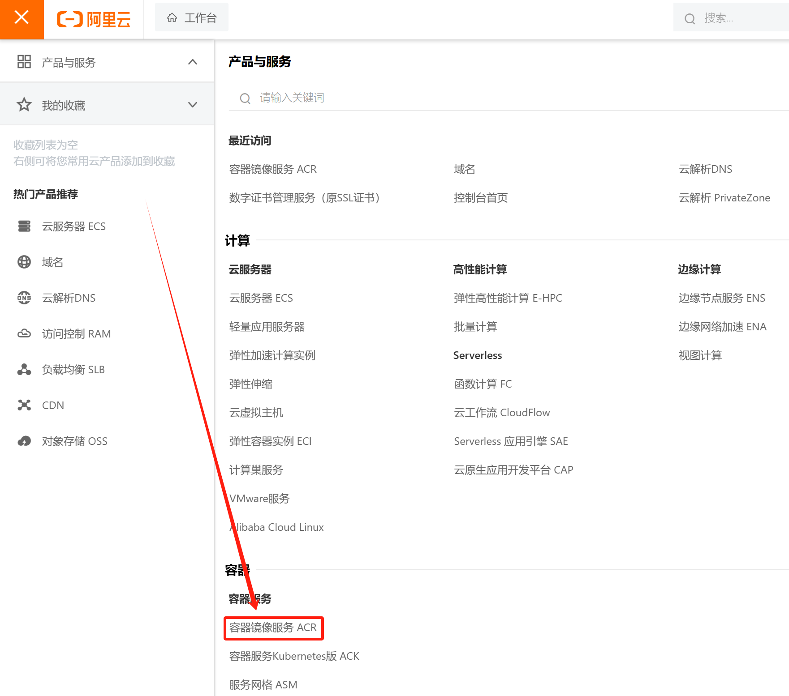Open 弹性伸缩 link

point(251,384)
